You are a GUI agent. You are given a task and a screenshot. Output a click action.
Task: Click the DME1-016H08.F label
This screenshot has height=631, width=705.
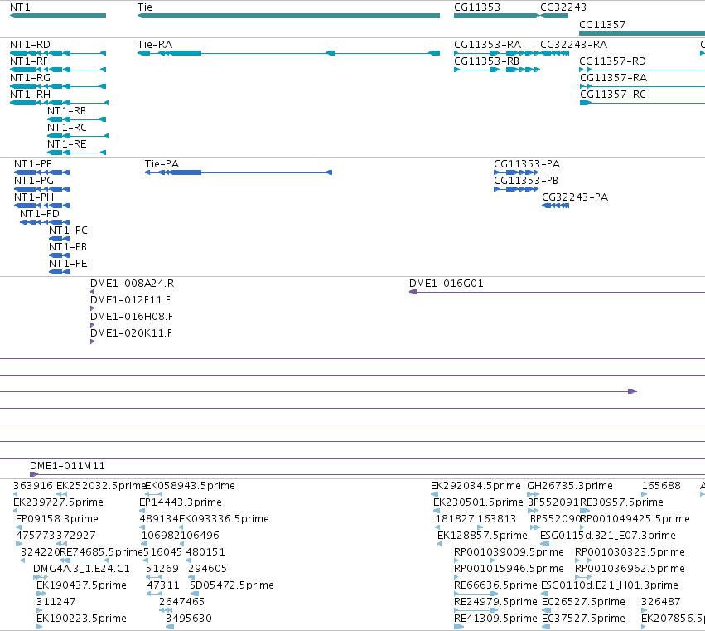coord(132,318)
